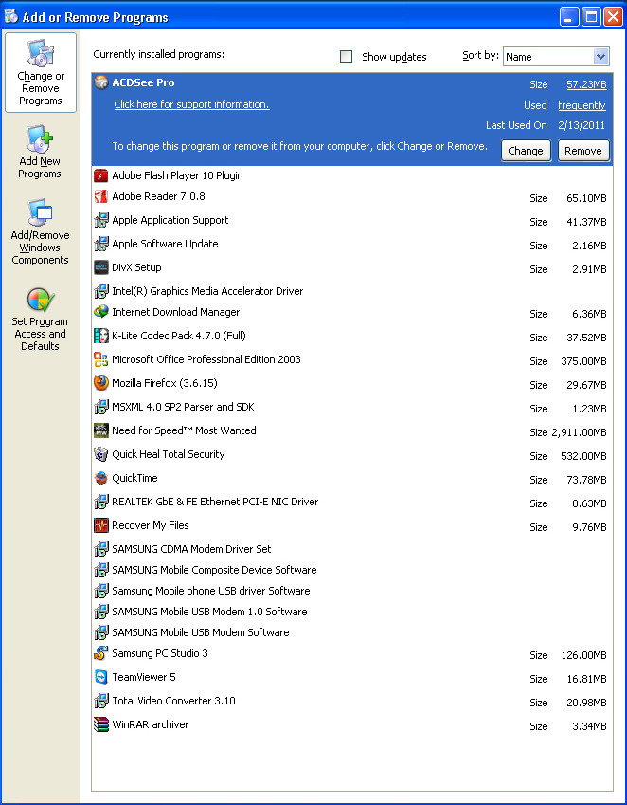
Task: Open Add New Programs panel
Action: point(40,152)
